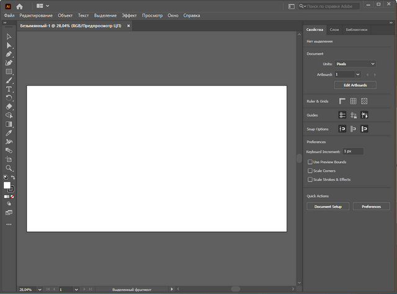Enable Use Preview Bounds checkbox

pyautogui.click(x=310, y=162)
